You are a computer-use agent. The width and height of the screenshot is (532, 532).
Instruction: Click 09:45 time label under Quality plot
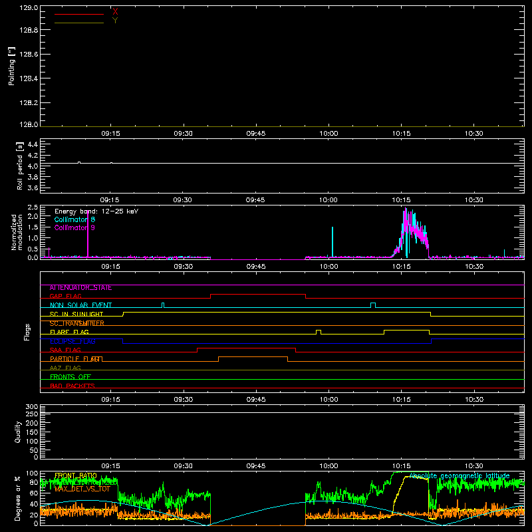(x=256, y=466)
